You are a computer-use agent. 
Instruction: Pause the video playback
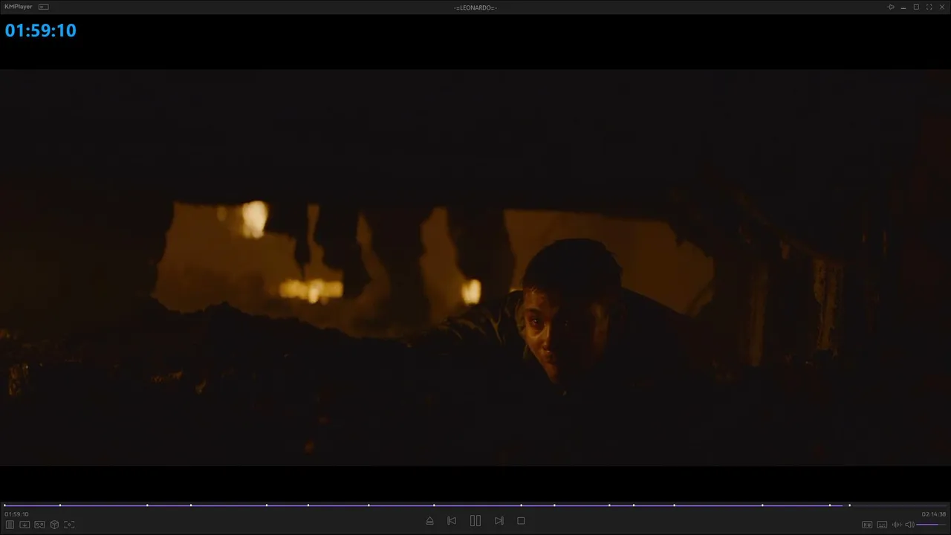[x=475, y=521]
